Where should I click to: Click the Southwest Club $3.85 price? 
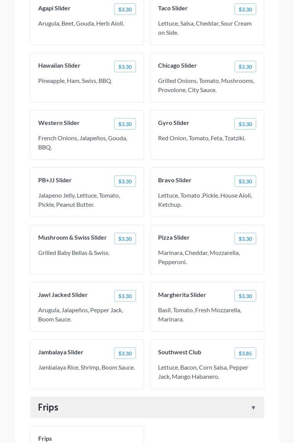click(x=245, y=353)
